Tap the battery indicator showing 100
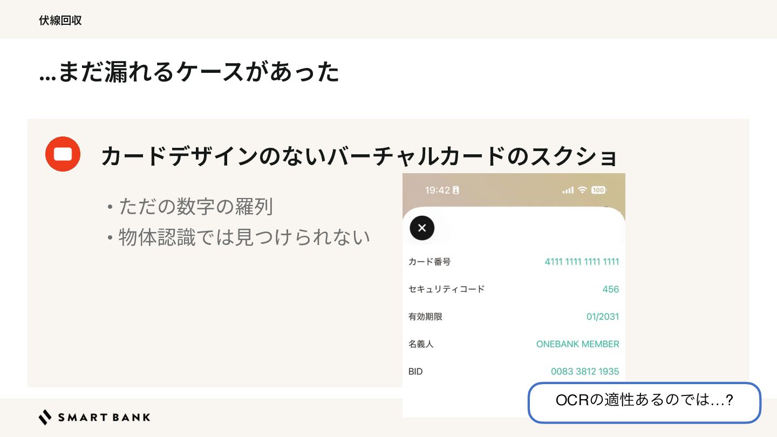Screen dimensions: 777x437 tap(598, 190)
